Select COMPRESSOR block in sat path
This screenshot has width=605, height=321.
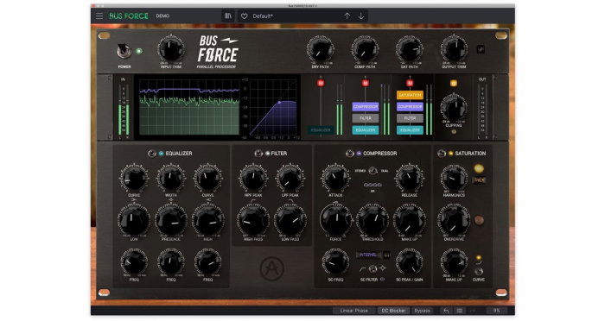[x=410, y=107]
